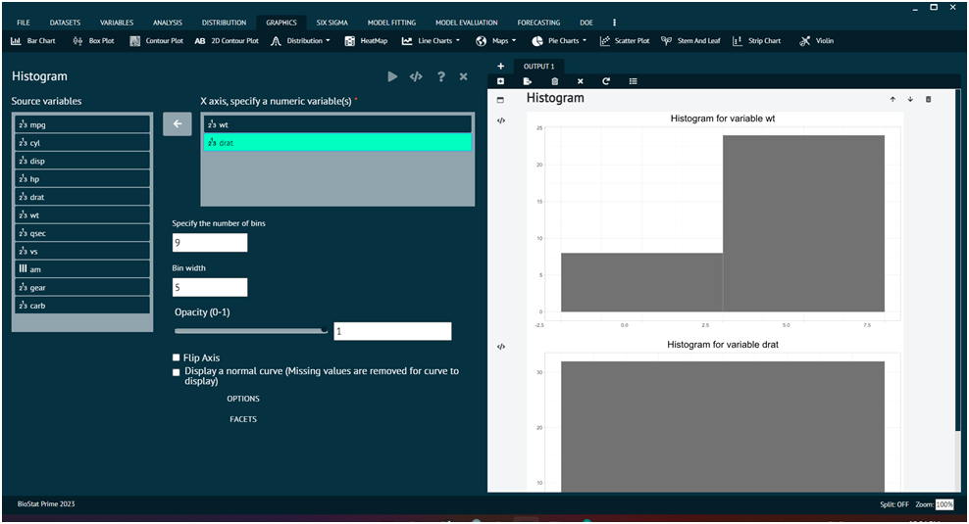The height and width of the screenshot is (524, 969).
Task: Select mpg in Source variables
Action: (x=82, y=124)
